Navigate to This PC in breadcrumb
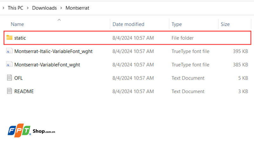 coord(16,8)
